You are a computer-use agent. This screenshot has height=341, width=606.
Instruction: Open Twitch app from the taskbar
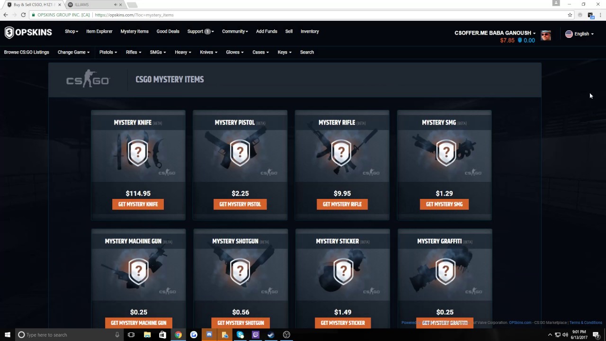pos(256,334)
